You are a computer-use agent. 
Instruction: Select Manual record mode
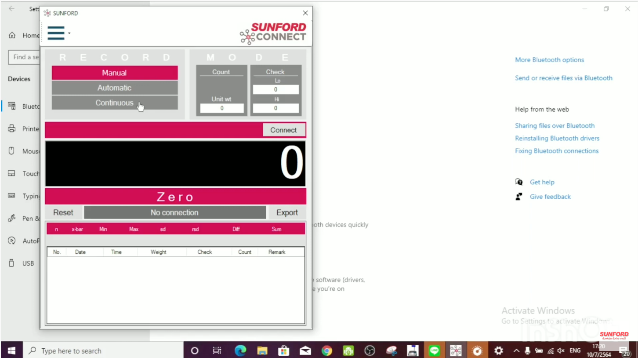(114, 73)
